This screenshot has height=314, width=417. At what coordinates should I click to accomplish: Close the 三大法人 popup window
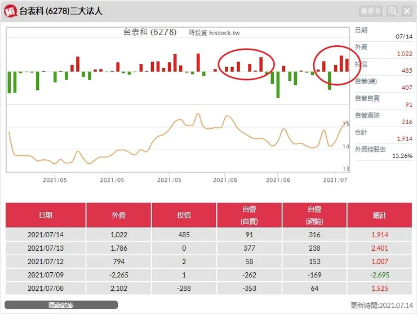tap(407, 11)
